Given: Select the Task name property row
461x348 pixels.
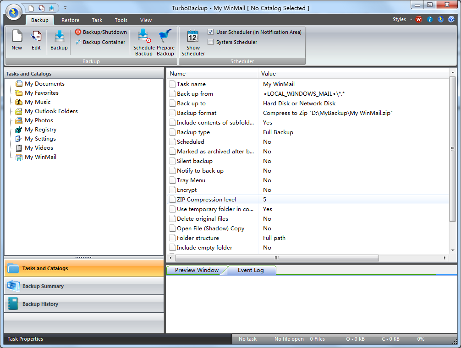Looking at the screenshot, I should coord(308,84).
